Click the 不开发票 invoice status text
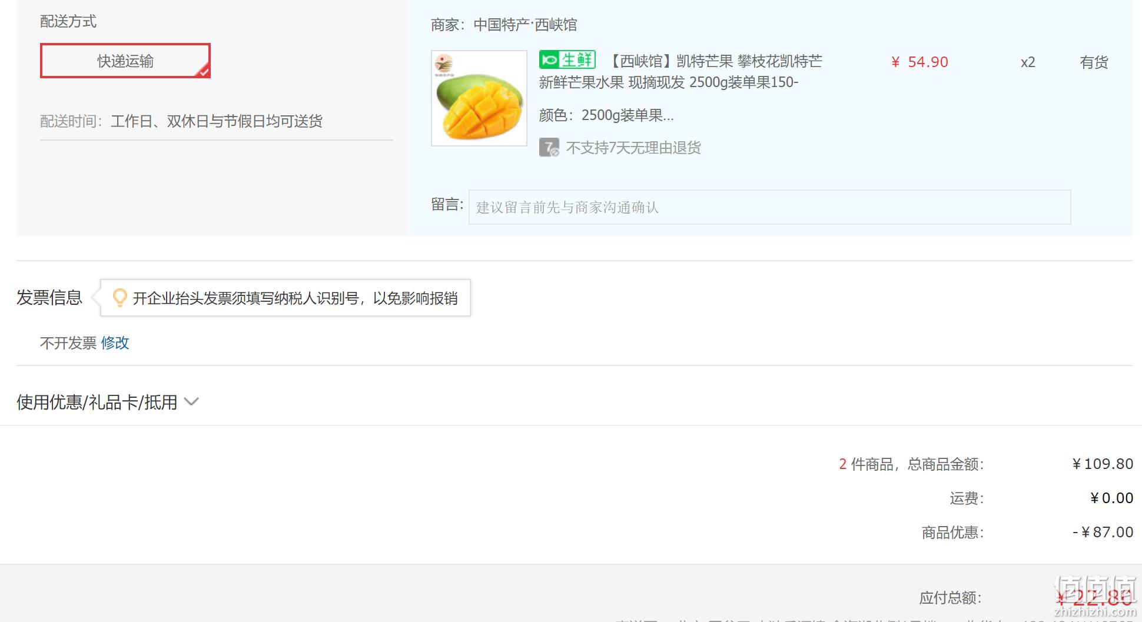This screenshot has width=1142, height=622. pos(68,343)
